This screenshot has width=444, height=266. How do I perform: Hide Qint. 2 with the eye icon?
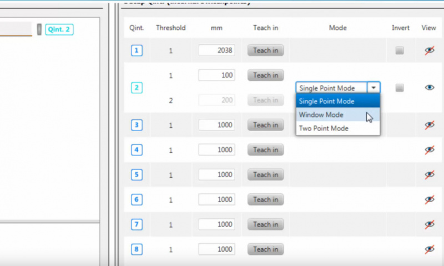429,88
